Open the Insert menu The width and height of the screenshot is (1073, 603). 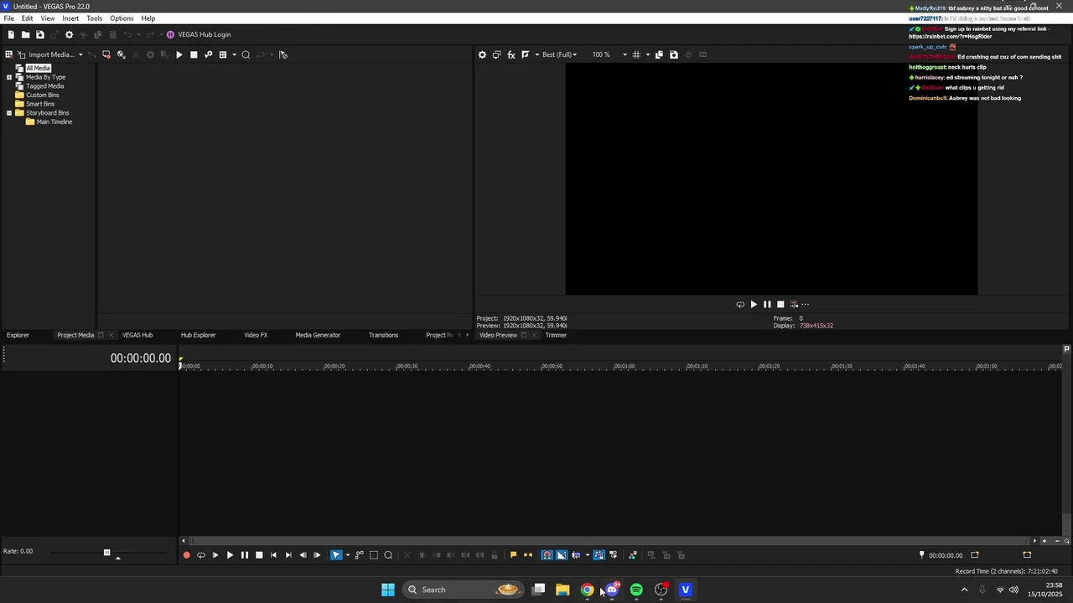(x=70, y=18)
